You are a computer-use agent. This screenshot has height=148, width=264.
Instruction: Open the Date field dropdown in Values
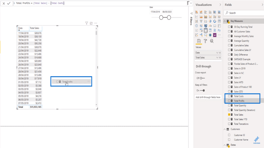217,53
